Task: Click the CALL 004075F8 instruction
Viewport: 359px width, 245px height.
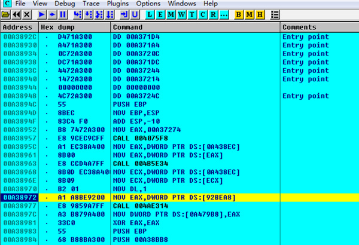Action: pos(141,139)
